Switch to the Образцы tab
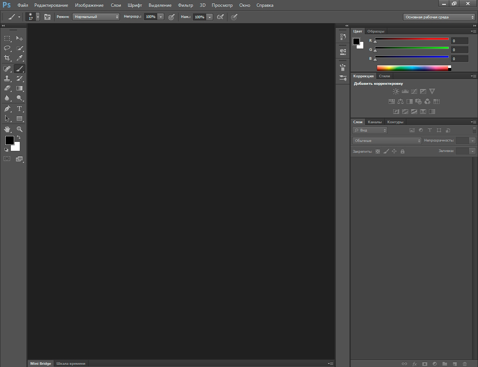Viewport: 478px width, 367px height. [376, 31]
